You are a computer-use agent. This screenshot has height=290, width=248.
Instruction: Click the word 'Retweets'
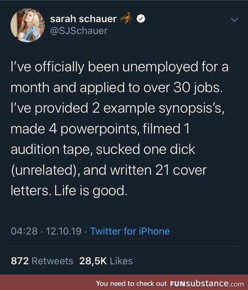(x=52, y=261)
